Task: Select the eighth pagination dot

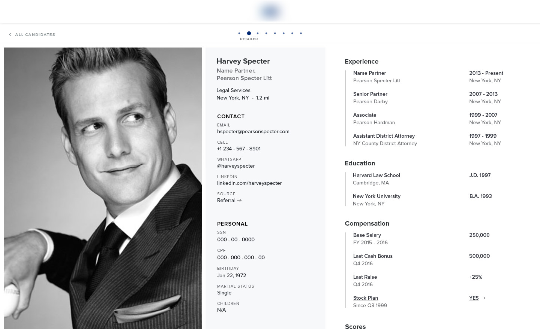Action: (x=301, y=33)
